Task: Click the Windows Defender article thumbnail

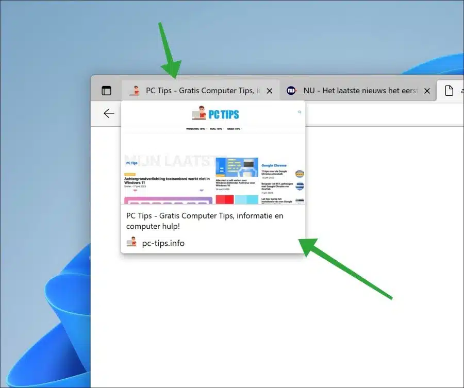Action: (237, 167)
